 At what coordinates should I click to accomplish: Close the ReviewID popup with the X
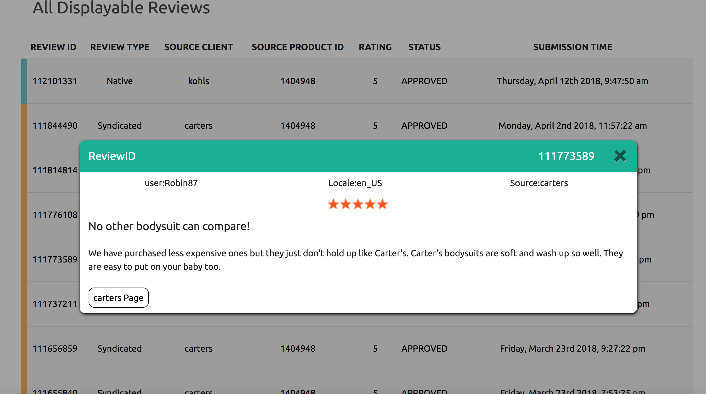(x=620, y=156)
